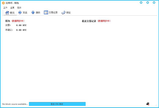Image resolution: width=159 pixels, height=108 pixels.
Task: Click the 0.00 BTC value beside 余额
Action: [x=21, y=25]
